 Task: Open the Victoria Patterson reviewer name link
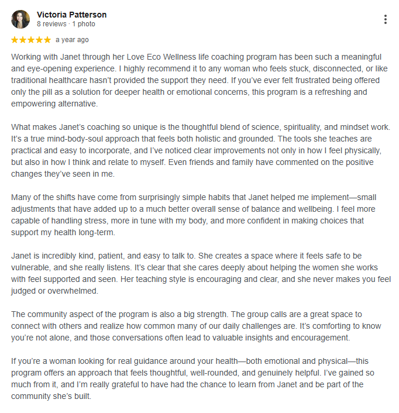(71, 15)
